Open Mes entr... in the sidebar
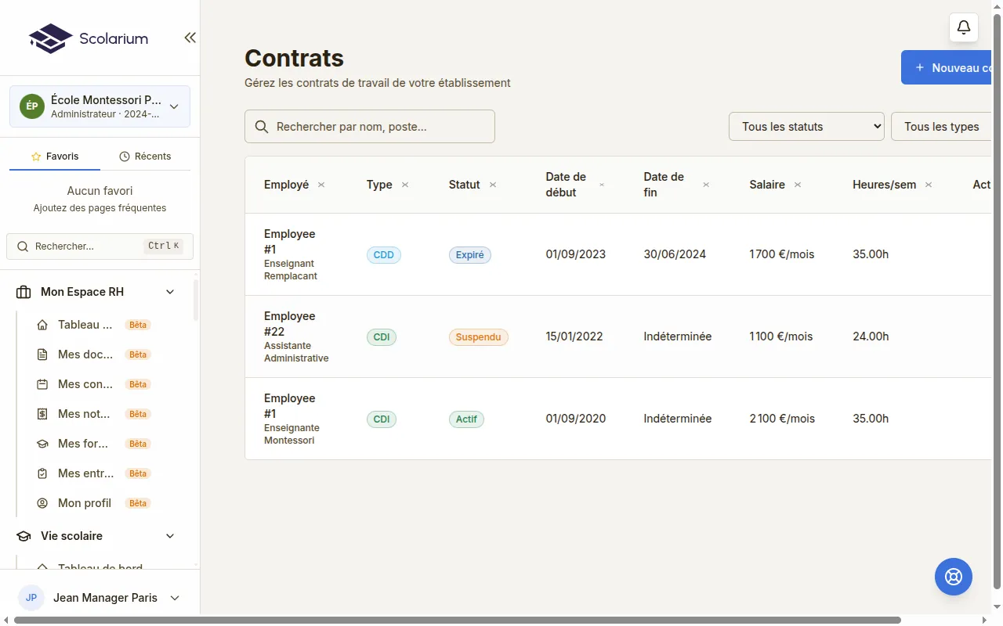 [86, 473]
